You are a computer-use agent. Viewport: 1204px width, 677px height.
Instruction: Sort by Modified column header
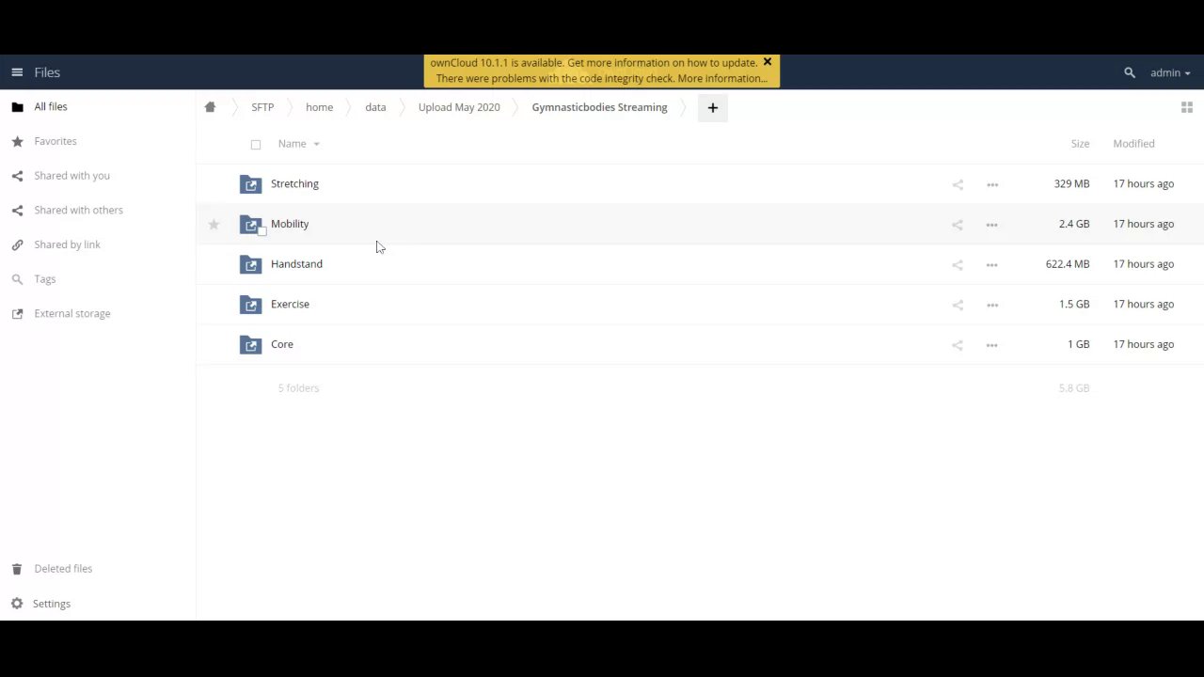[1133, 144]
